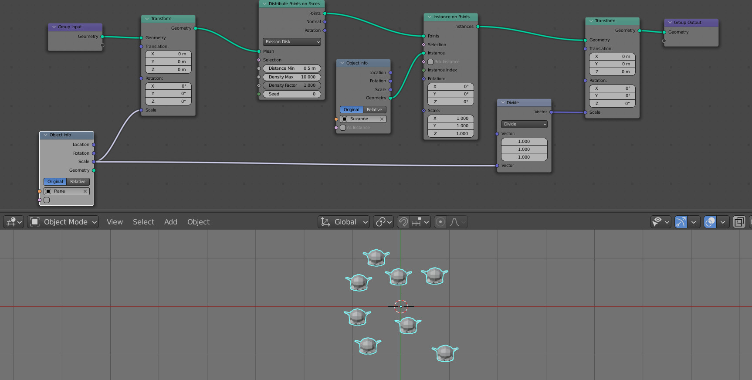Viewport: 752px width, 380px height.
Task: Click the Suzanne object selector field
Action: click(x=363, y=119)
